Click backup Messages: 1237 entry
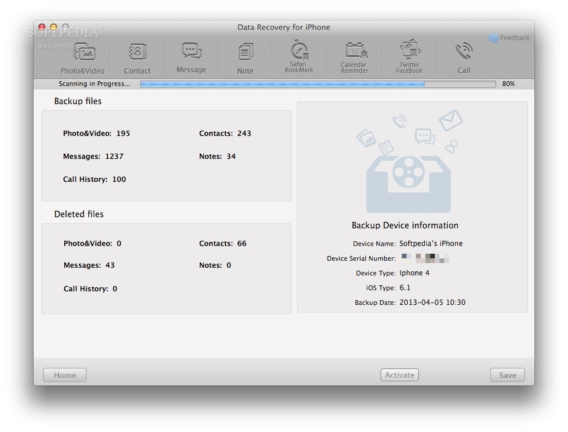 tap(93, 157)
